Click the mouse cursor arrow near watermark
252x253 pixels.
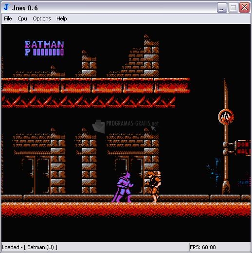click(153, 128)
